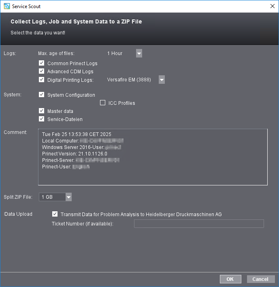Click the 1 GB split size value
279x287 pixels.
pyautogui.click(x=52, y=197)
